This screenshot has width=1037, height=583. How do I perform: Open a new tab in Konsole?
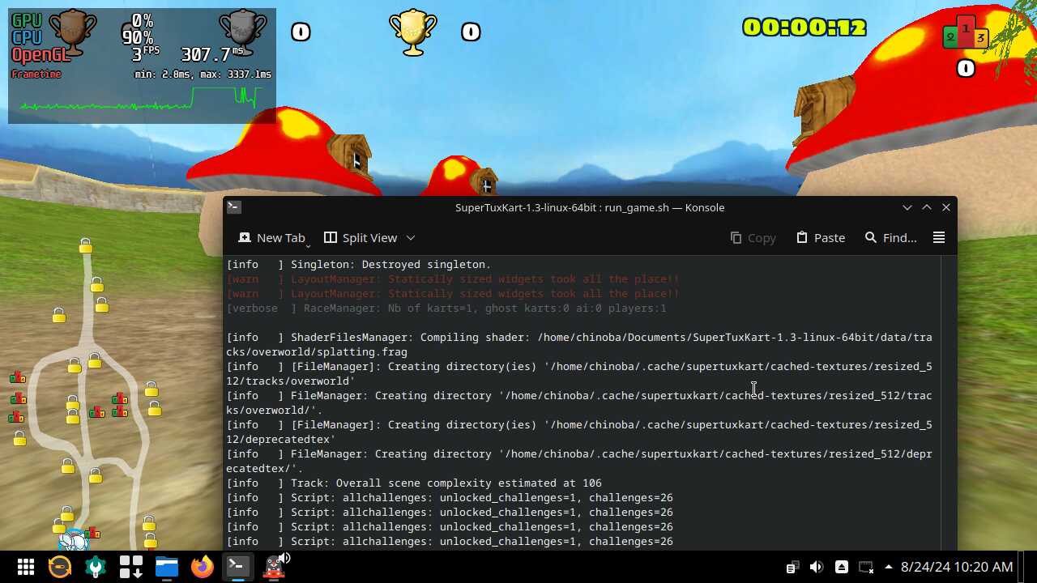point(271,237)
